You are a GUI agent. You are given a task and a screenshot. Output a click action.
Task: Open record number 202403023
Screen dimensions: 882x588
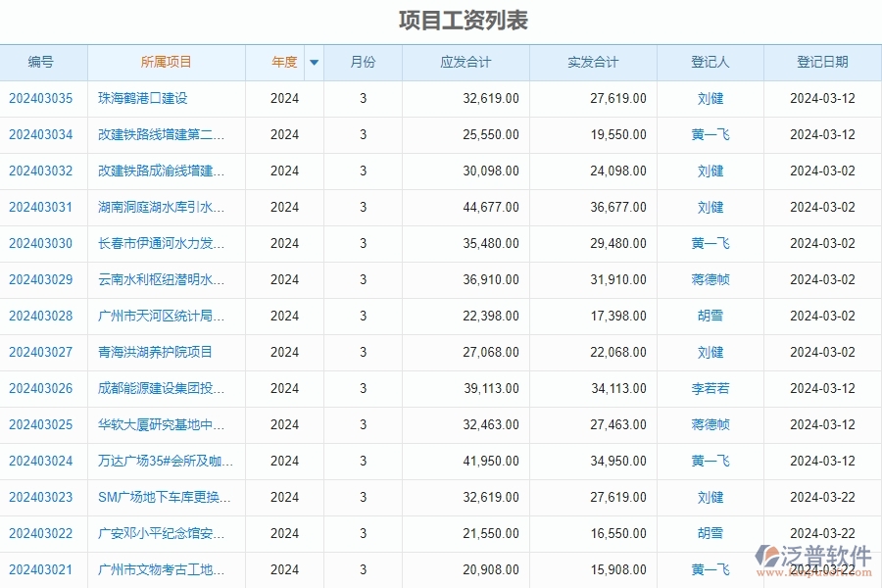[40, 498]
